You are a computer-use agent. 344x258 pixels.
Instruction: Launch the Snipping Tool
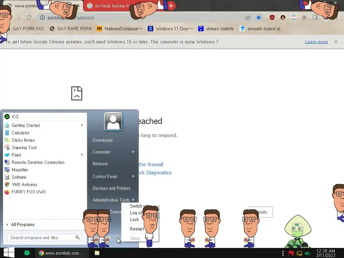coord(45,147)
